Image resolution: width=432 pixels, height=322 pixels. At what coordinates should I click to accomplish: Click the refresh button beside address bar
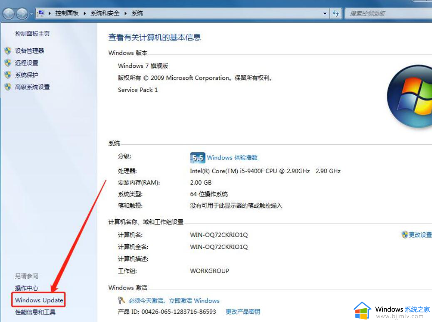click(335, 13)
